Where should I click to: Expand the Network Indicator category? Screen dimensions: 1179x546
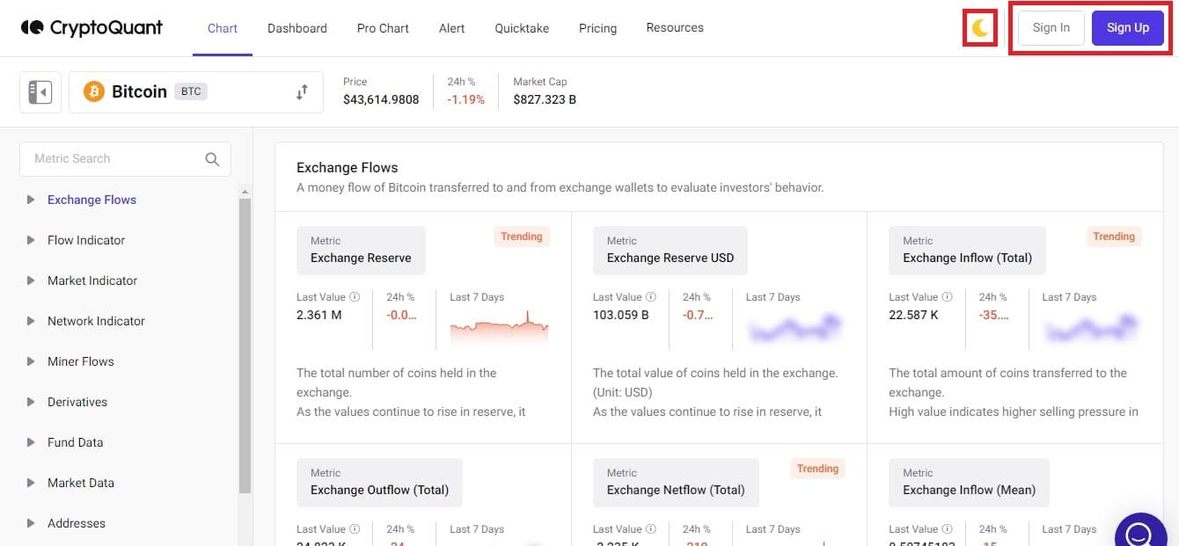[x=31, y=321]
